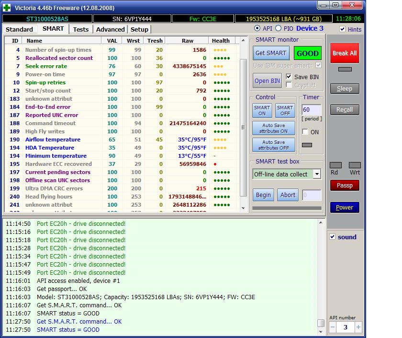The image size is (402, 338).
Task: Click Auto Save attributes ON
Action: pos(274,128)
